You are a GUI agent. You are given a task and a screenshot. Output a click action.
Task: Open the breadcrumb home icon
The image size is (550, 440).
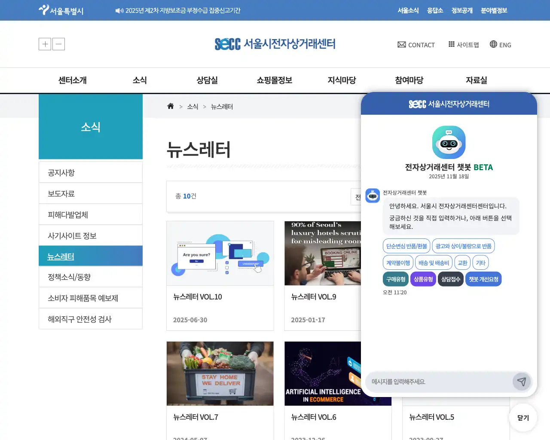point(170,106)
